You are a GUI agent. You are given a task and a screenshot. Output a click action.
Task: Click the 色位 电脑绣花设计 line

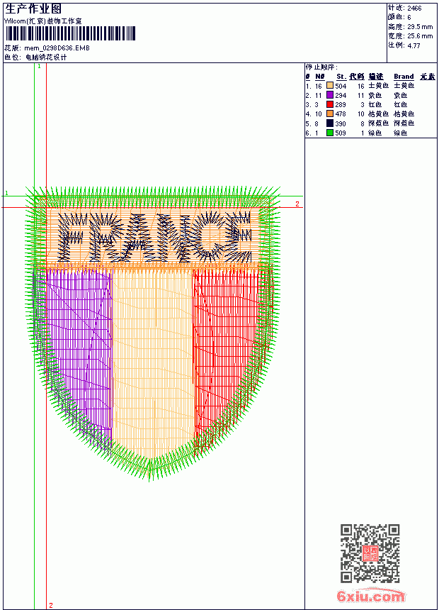(35, 57)
